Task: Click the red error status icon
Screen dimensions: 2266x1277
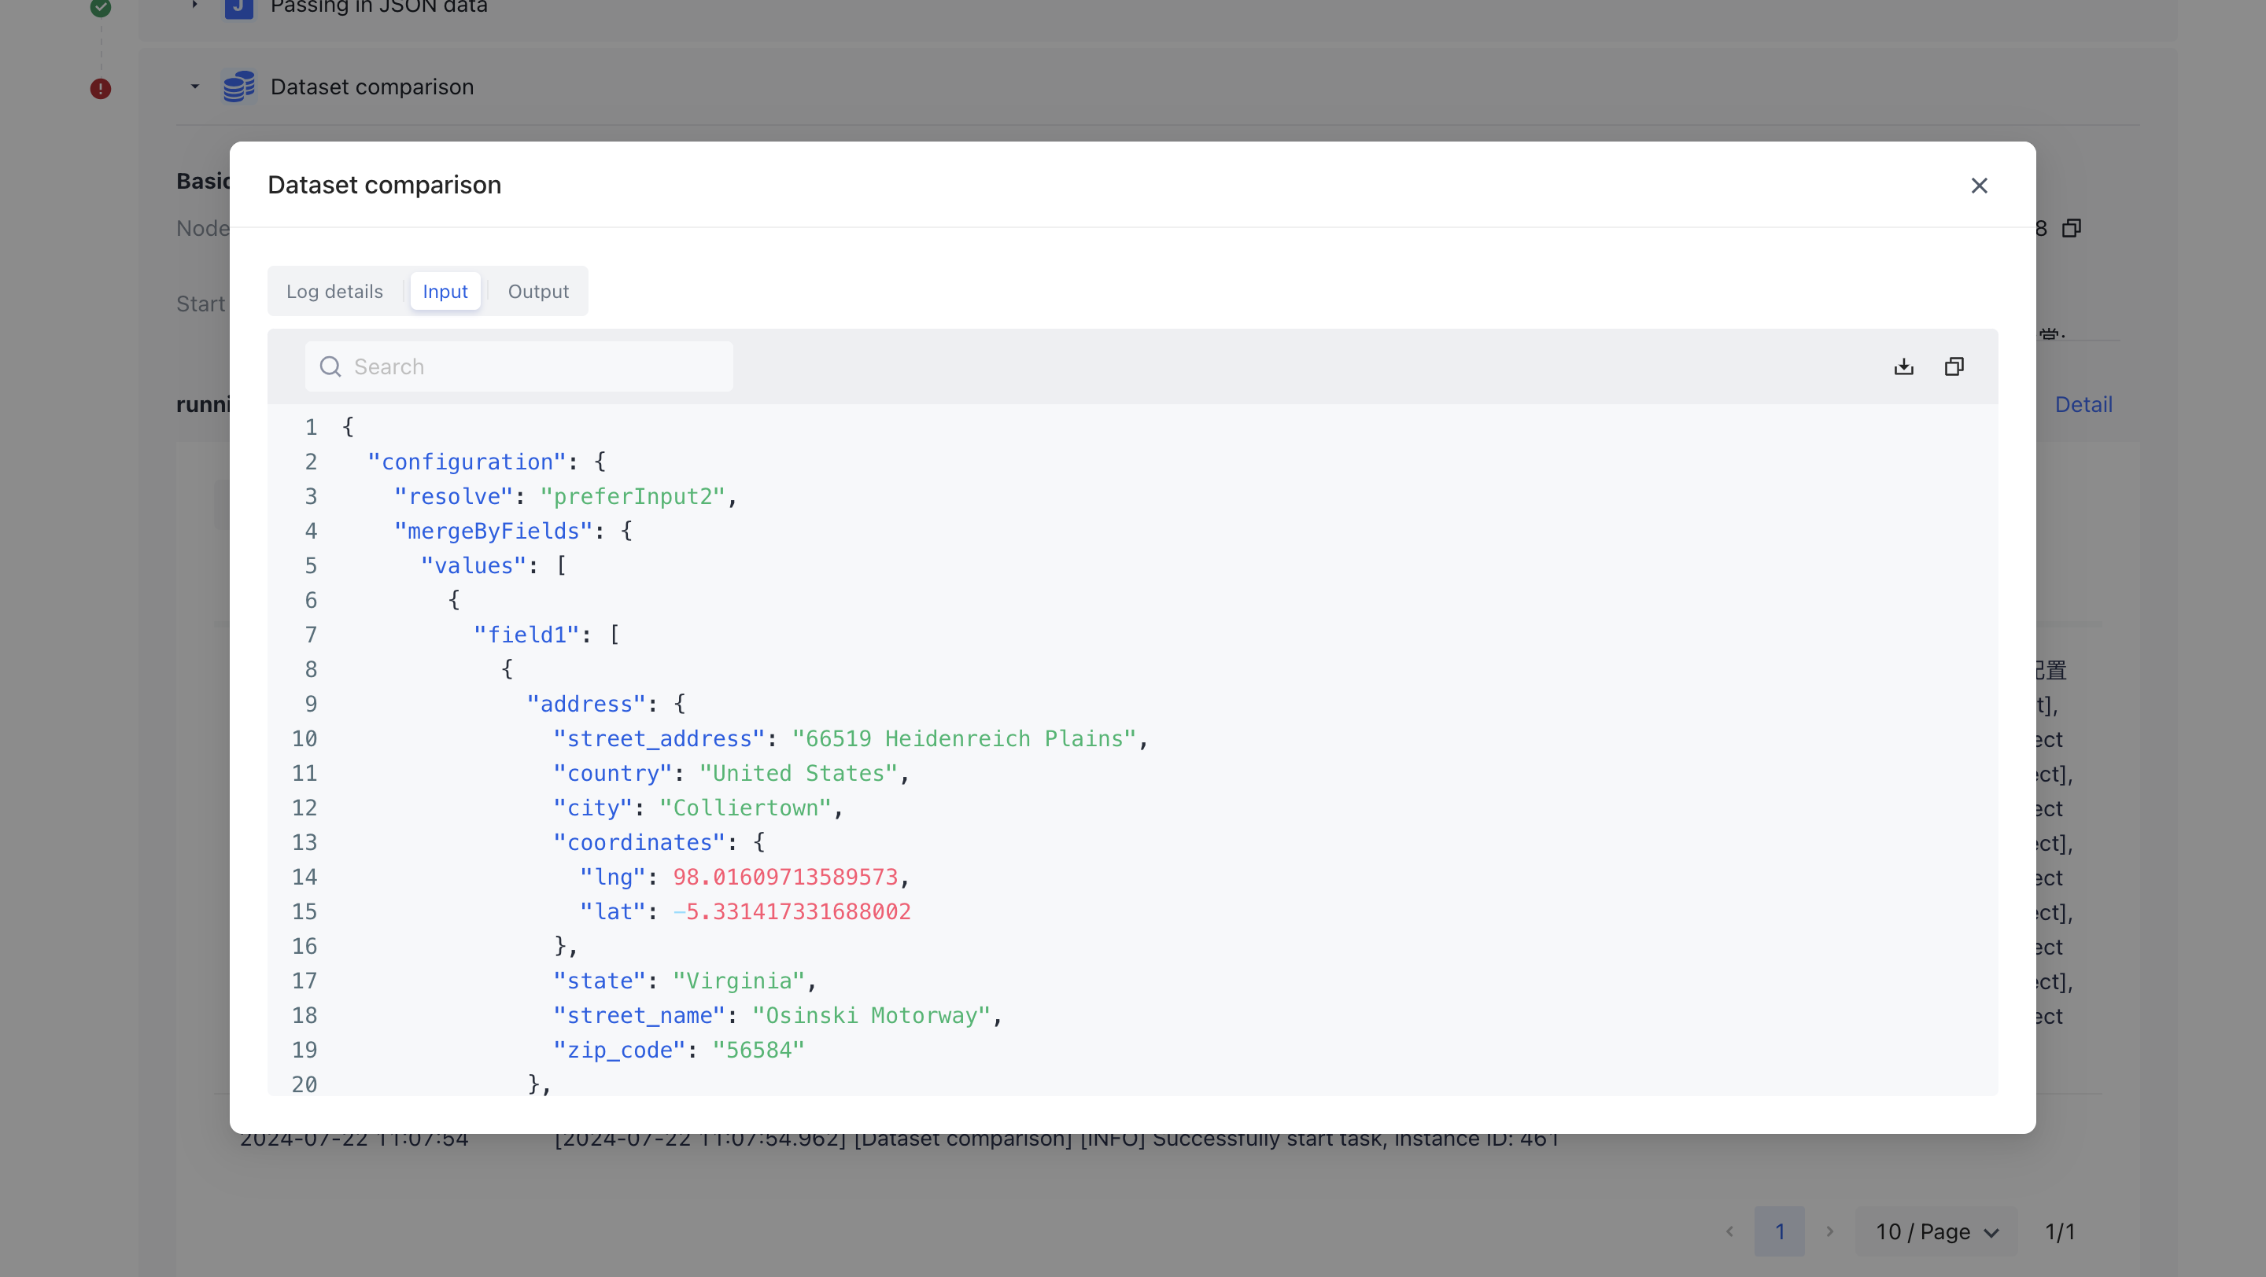Action: [x=100, y=89]
